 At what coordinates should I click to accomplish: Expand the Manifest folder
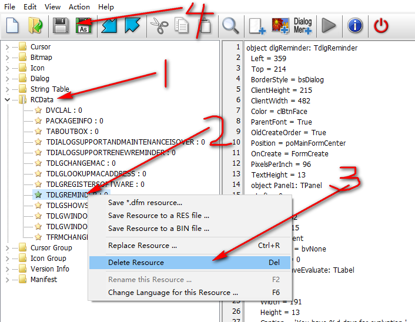pyautogui.click(x=8, y=280)
